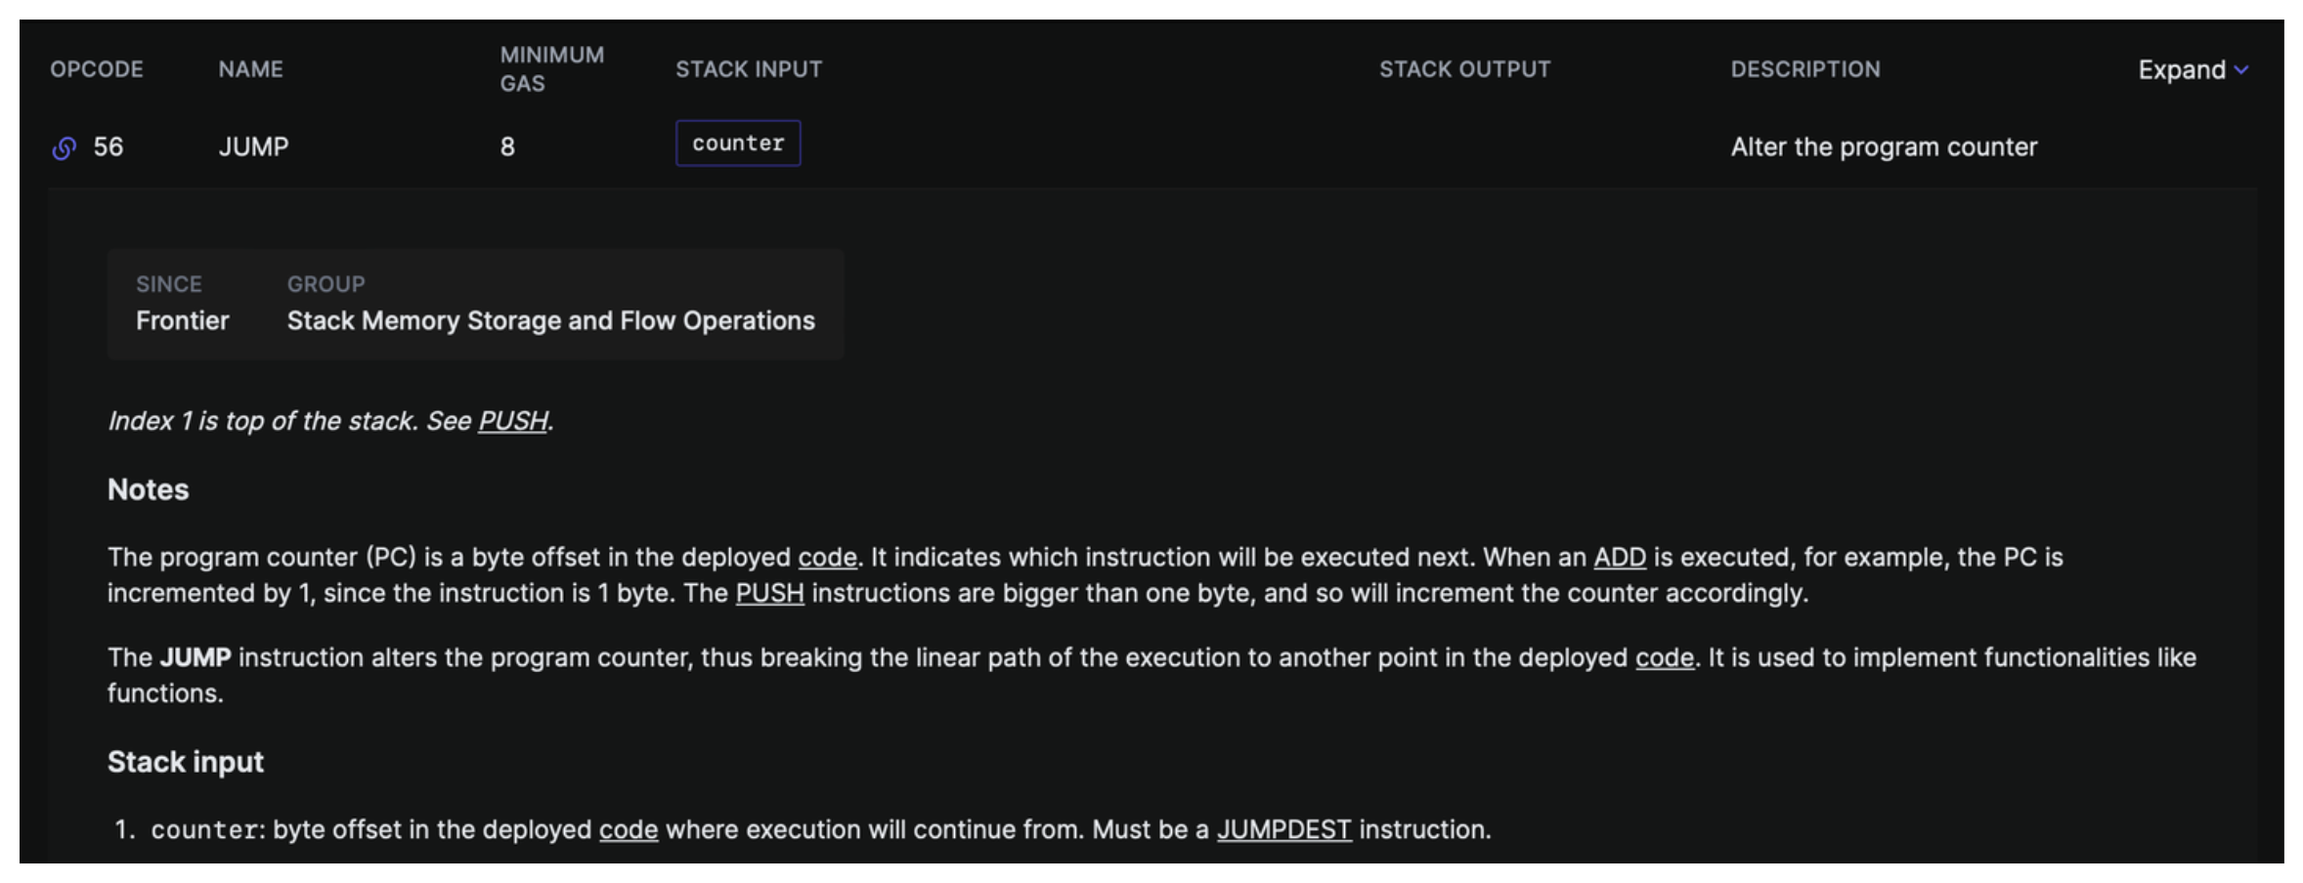
Task: Open the Expand dropdown in the header
Action: point(2193,70)
